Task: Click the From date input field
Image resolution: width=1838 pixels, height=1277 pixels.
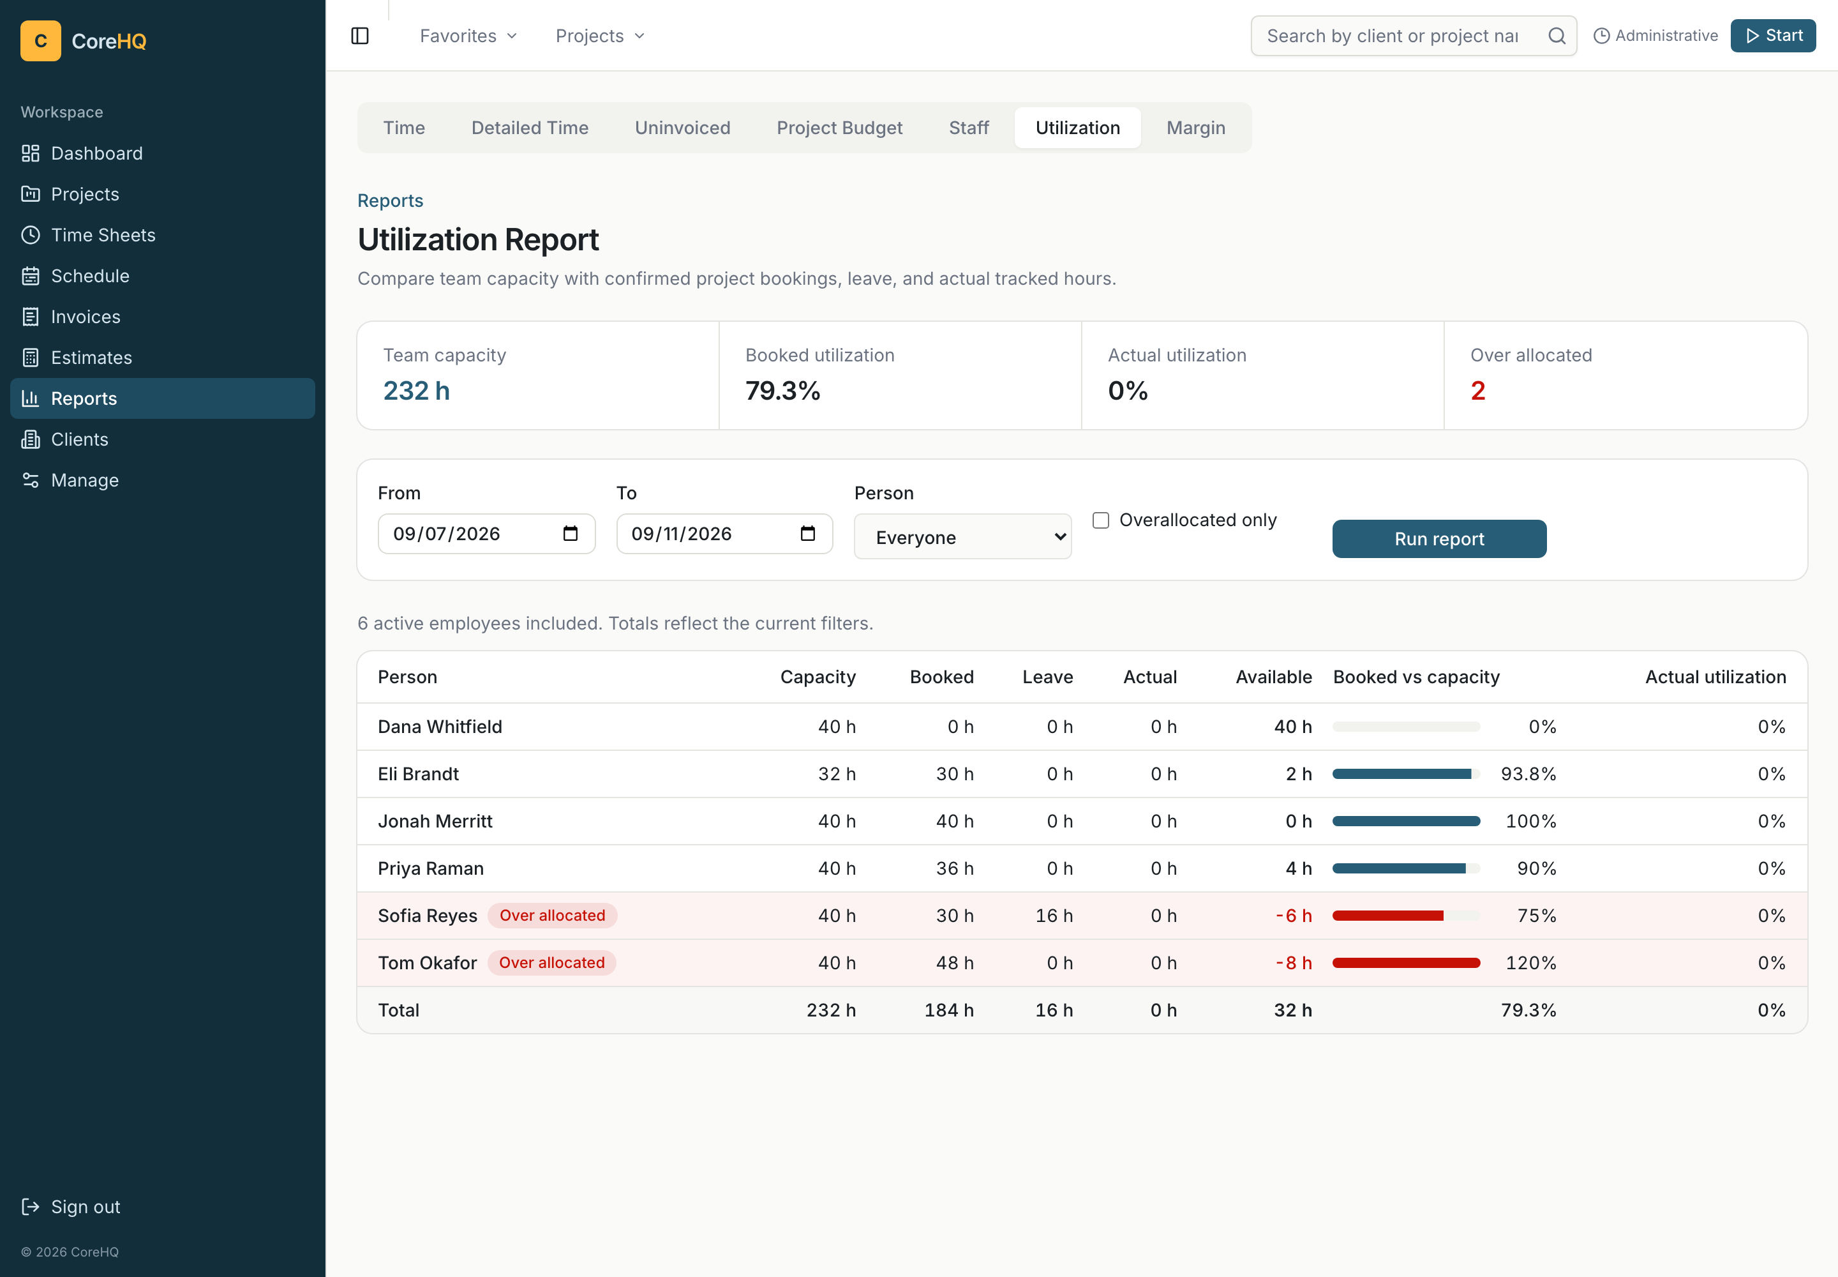Action: coord(486,534)
